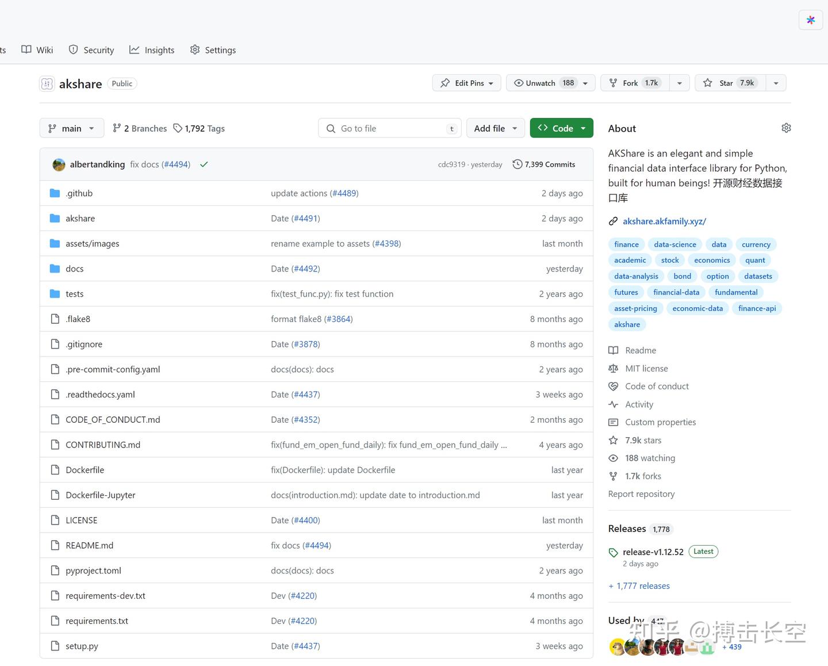Click the Edit Pins button

[x=466, y=83]
